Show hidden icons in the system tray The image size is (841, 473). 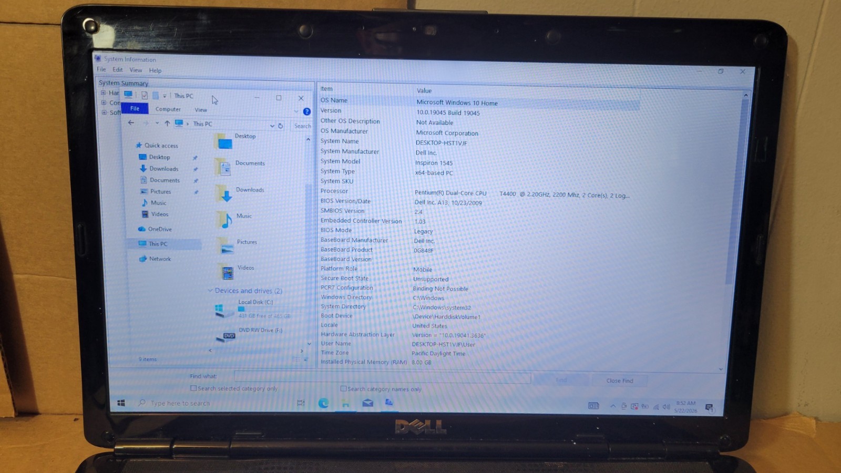coord(613,406)
